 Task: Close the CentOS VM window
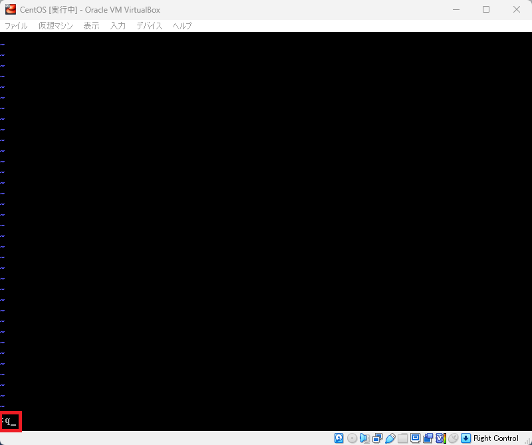(x=517, y=9)
